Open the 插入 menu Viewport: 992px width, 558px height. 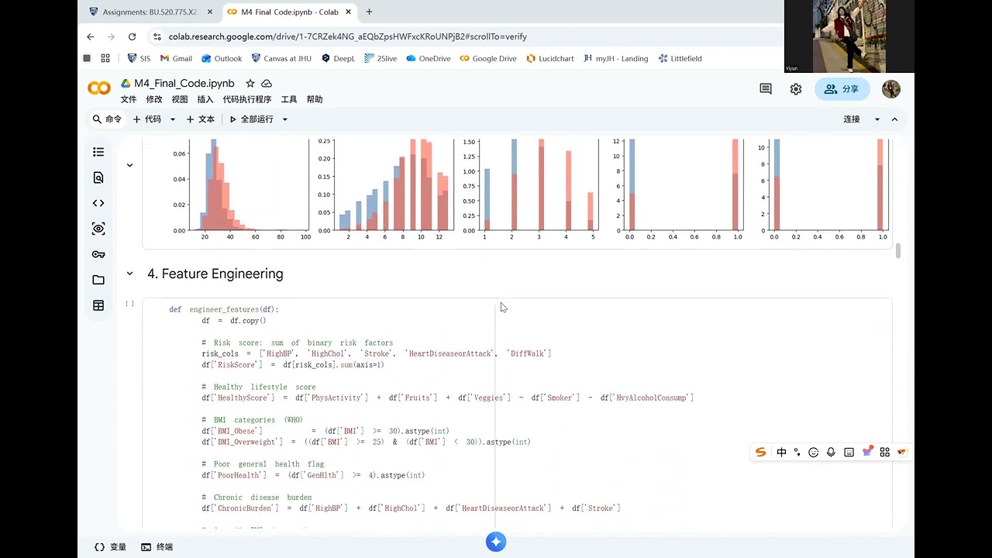pyautogui.click(x=205, y=99)
